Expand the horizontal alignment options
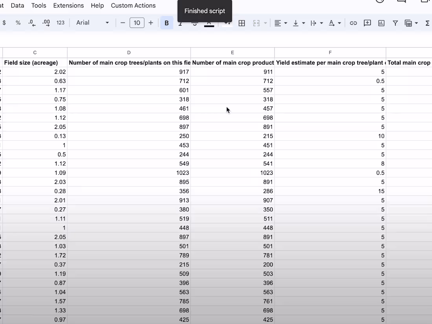The width and height of the screenshot is (432, 324). pos(285,23)
